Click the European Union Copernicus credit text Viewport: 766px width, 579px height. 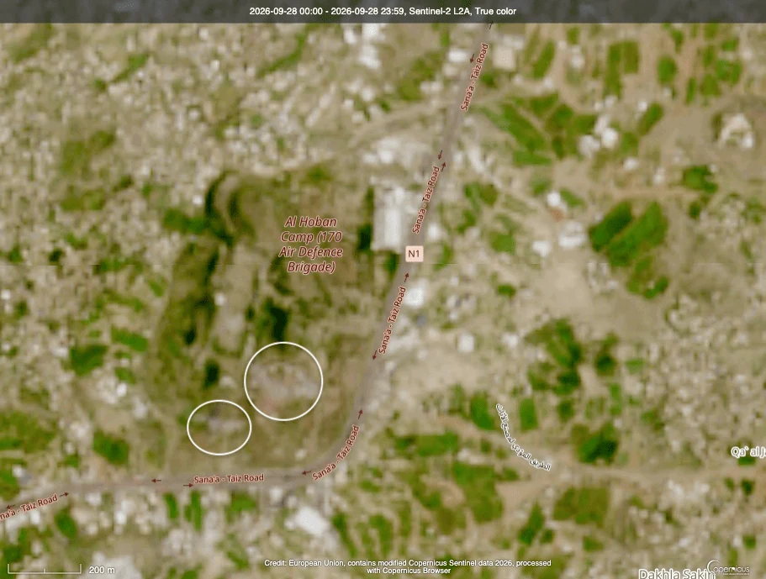tap(408, 566)
